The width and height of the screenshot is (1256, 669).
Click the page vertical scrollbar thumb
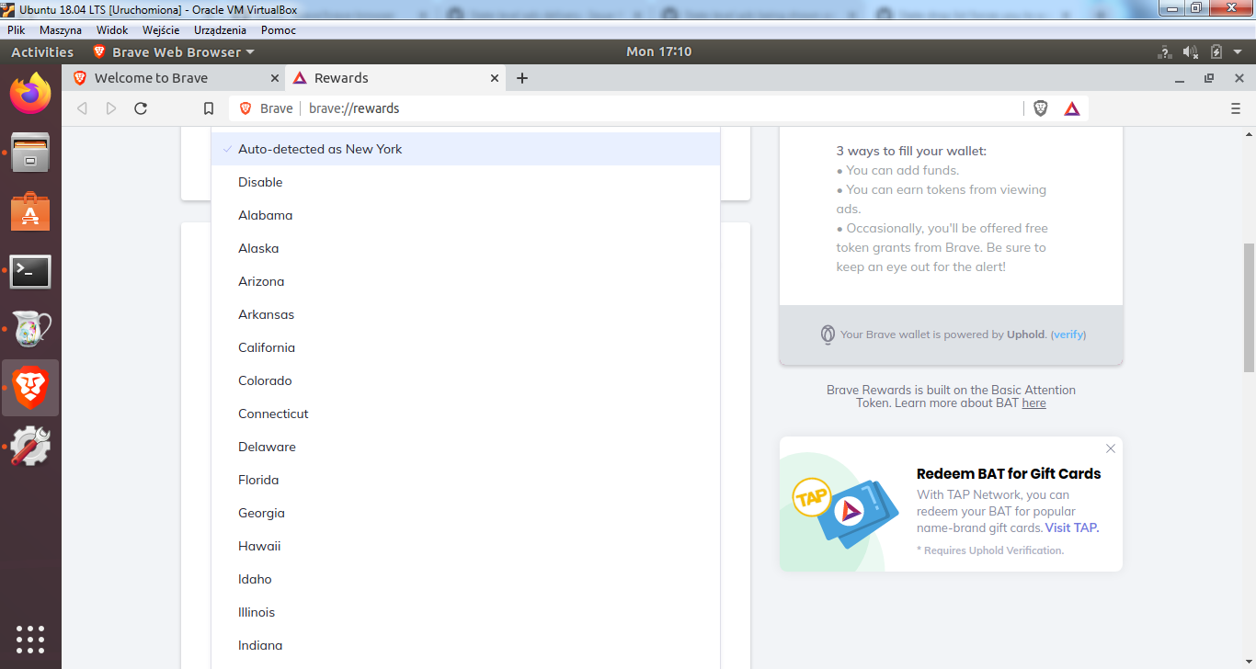(1249, 307)
